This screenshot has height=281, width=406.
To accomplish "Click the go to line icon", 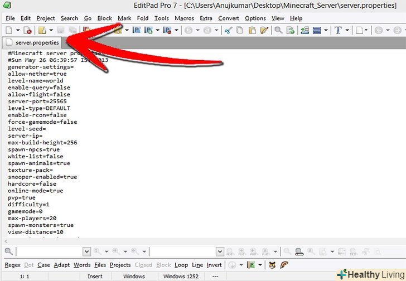I will 291,30.
